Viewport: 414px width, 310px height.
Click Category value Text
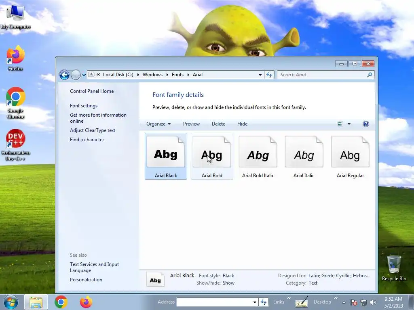coord(313,283)
